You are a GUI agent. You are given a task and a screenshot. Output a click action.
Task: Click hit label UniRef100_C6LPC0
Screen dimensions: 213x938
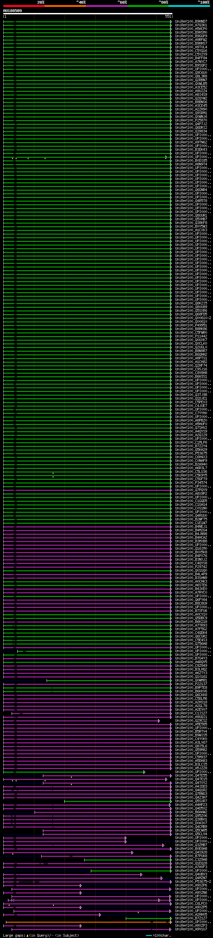pyautogui.click(x=191, y=903)
